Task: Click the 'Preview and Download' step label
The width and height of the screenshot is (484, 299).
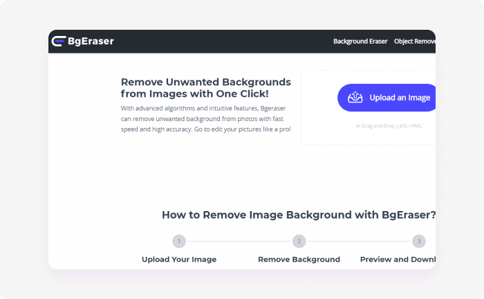Action: tap(398, 260)
